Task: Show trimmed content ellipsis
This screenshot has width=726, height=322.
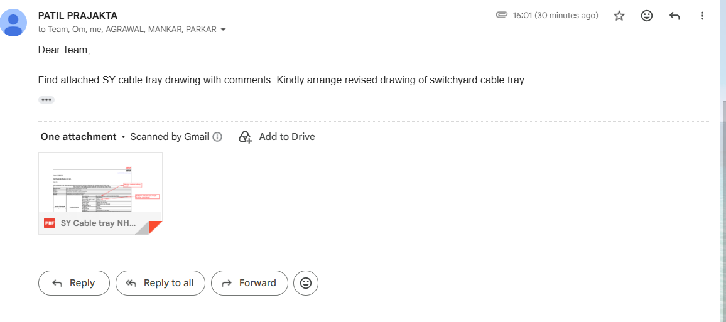Action: (46, 99)
